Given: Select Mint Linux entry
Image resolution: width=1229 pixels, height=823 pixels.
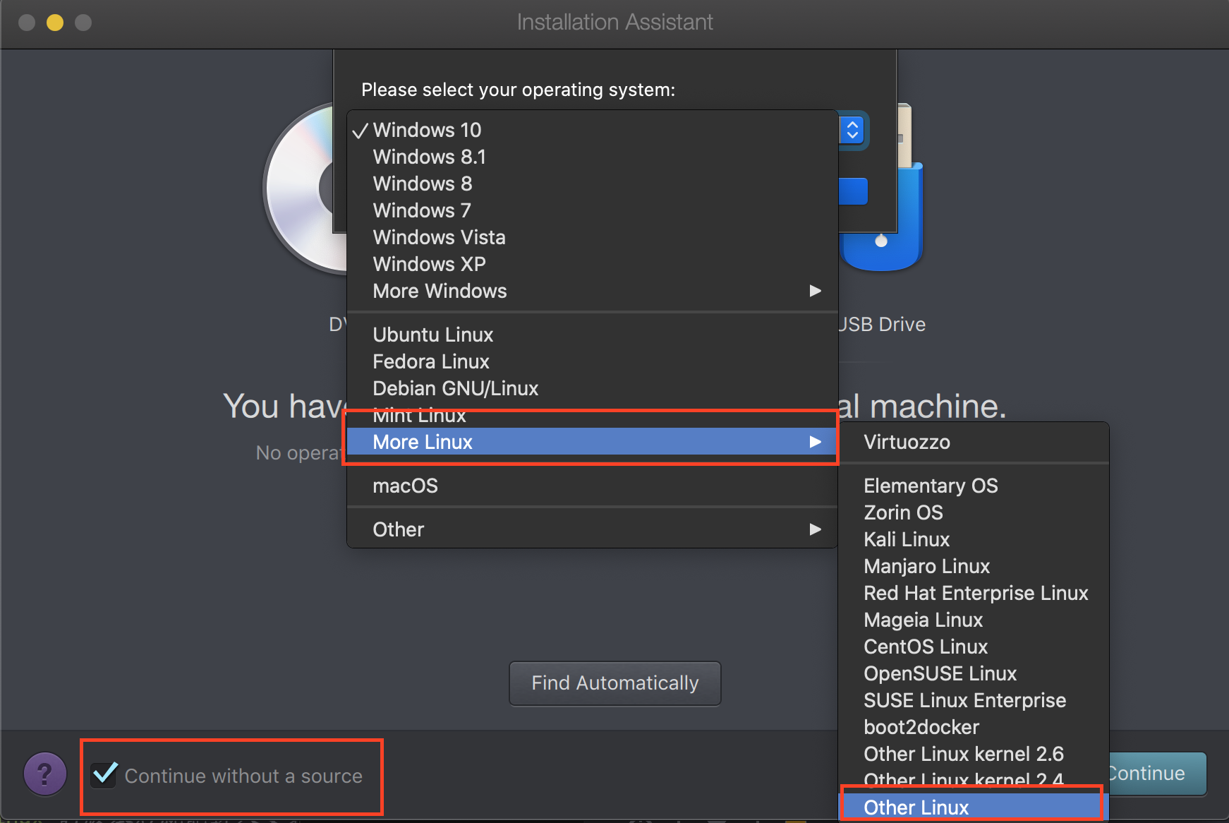Looking at the screenshot, I should [592, 415].
